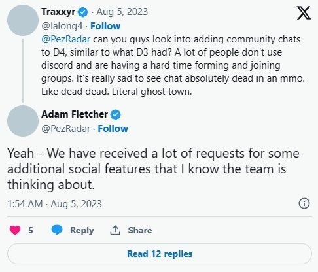Click the X logo icon

[304, 12]
